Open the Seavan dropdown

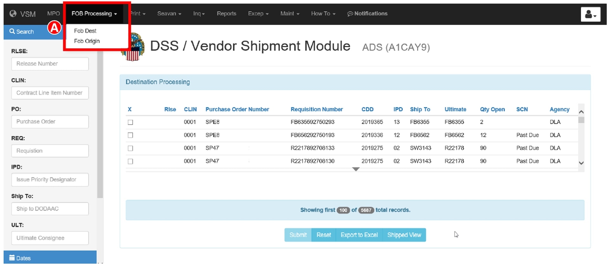[x=169, y=14]
